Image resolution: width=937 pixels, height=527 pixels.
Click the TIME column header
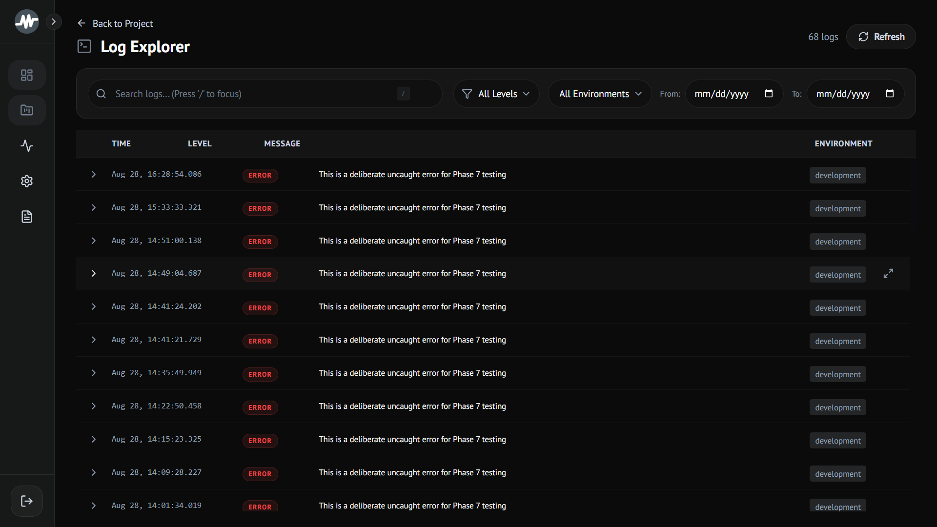click(x=121, y=143)
